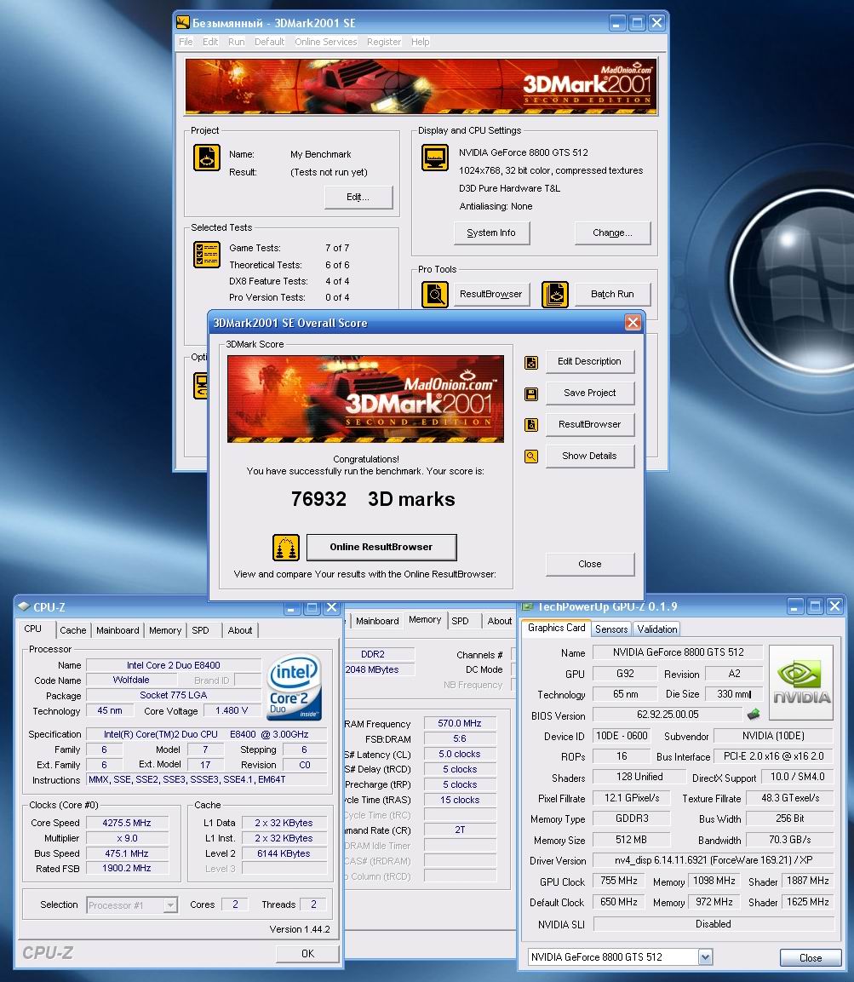
Task: Open the Run menu in 3DMark2001
Action: [237, 42]
